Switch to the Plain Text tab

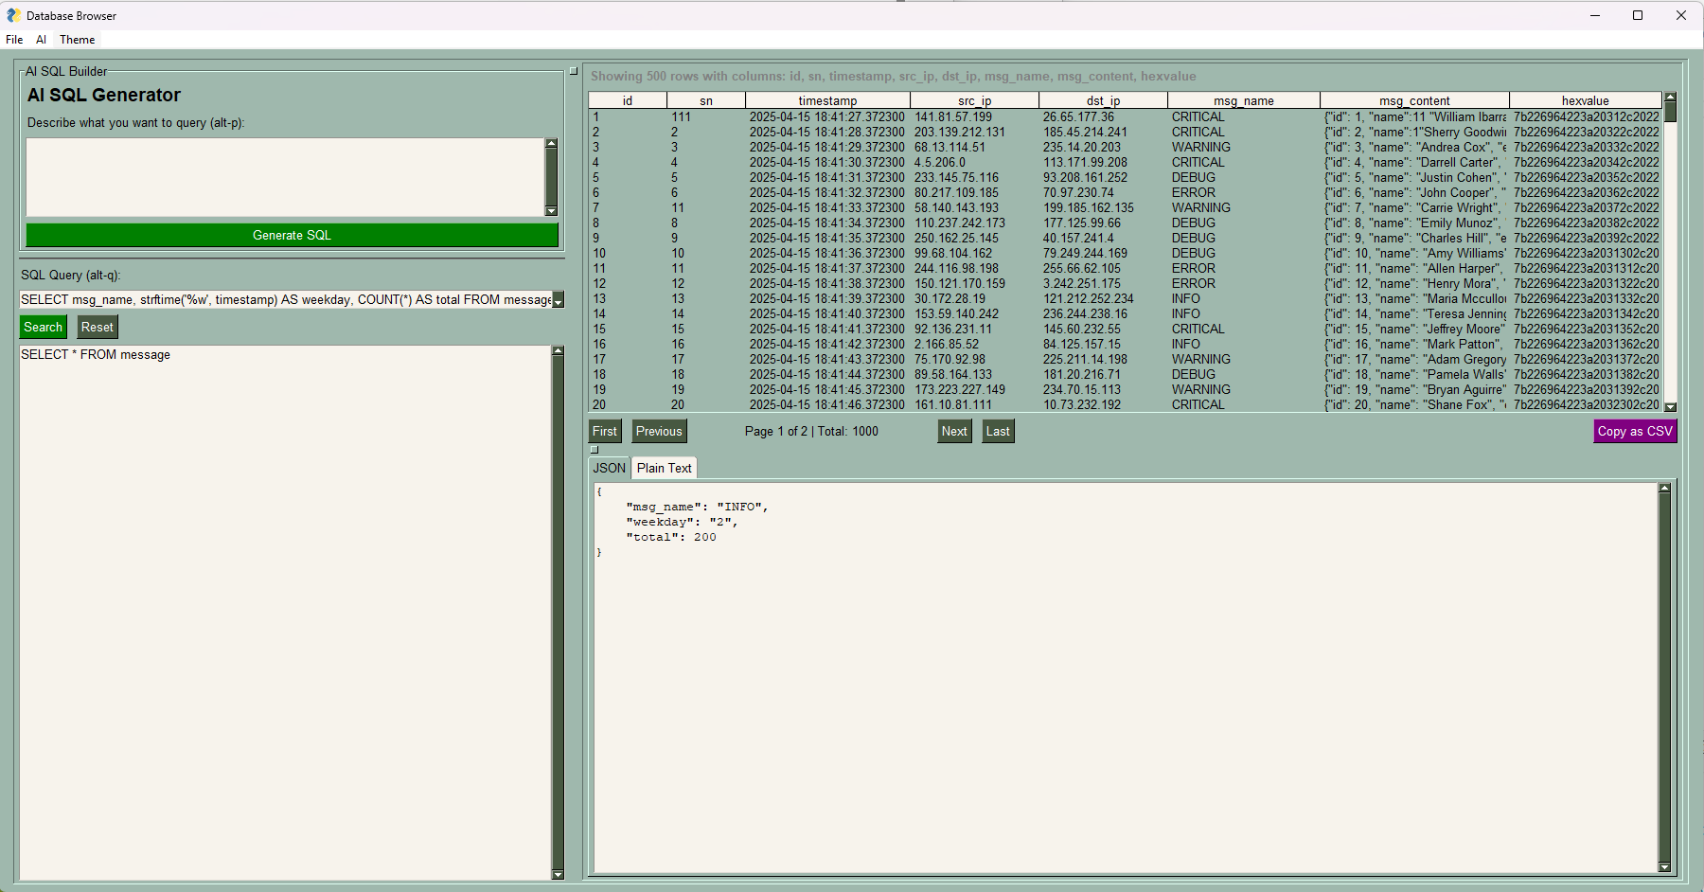[664, 467]
